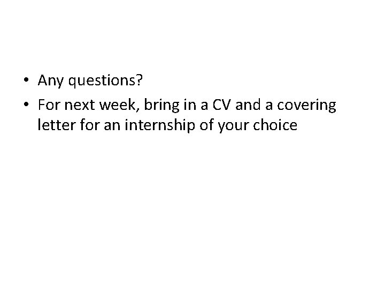Click the question mark after 'questions'

(139, 80)
